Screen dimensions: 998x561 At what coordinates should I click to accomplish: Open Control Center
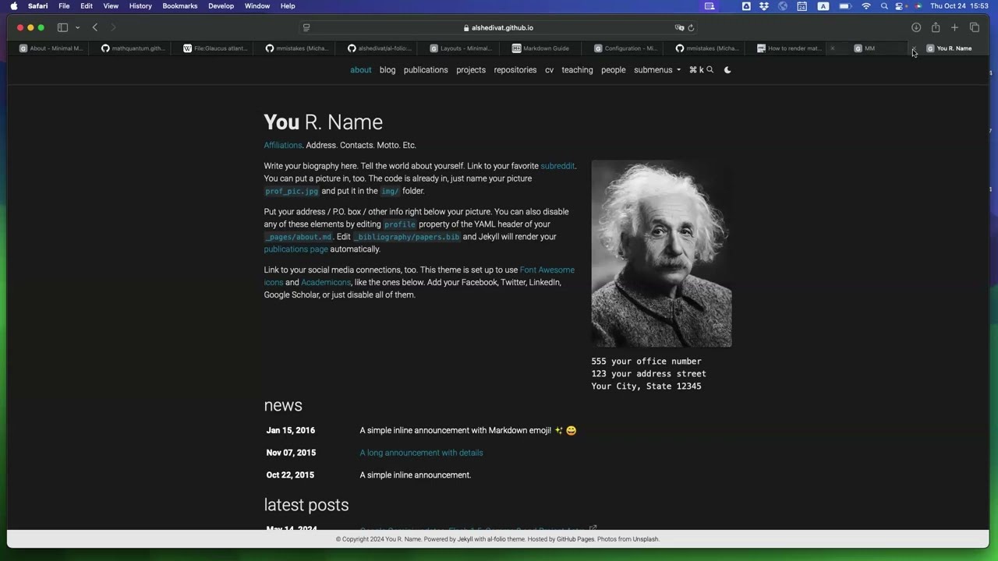(x=900, y=5)
